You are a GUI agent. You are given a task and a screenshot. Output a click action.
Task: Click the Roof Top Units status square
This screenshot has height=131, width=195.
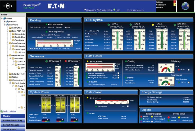tap(47, 32)
